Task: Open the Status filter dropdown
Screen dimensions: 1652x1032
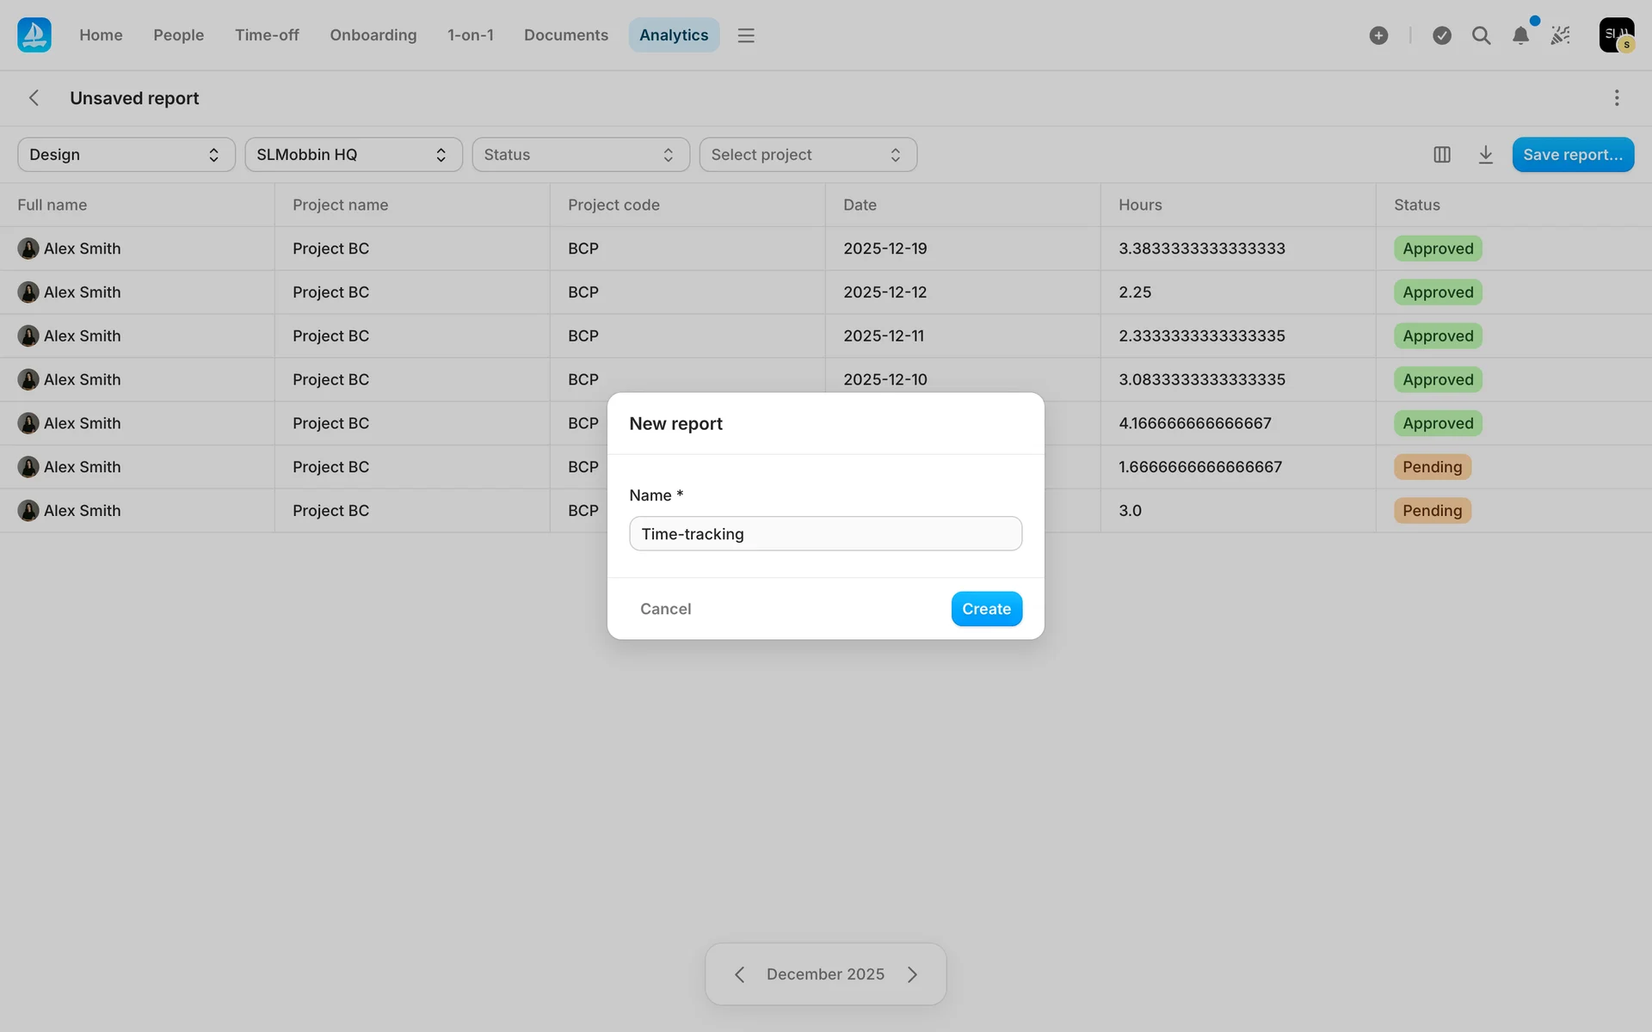Action: 580,155
